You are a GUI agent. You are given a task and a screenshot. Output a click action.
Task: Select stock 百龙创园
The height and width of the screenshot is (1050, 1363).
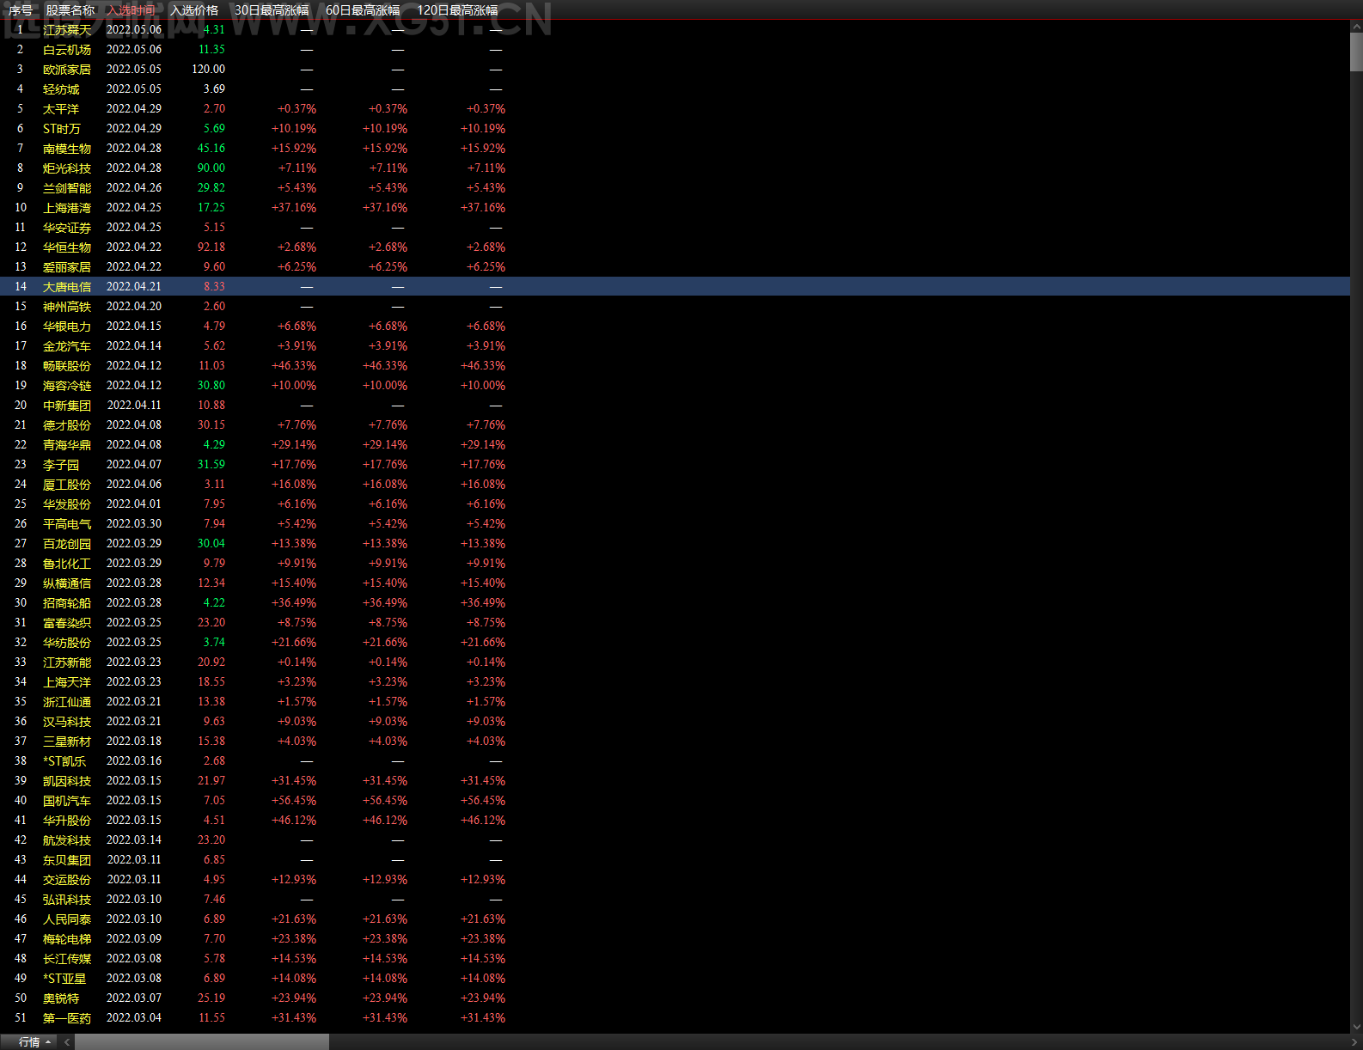click(67, 544)
